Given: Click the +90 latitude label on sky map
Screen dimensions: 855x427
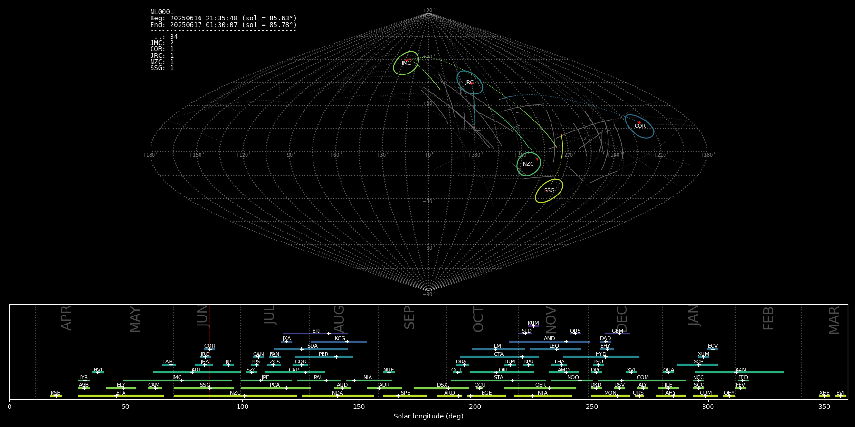Looking at the screenshot, I should tap(428, 10).
